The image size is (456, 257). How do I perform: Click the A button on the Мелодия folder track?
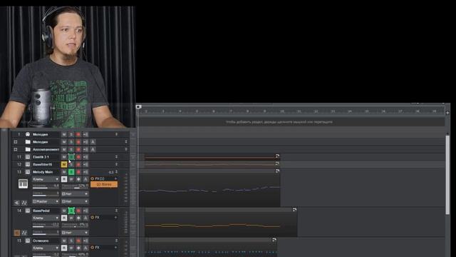point(93,142)
